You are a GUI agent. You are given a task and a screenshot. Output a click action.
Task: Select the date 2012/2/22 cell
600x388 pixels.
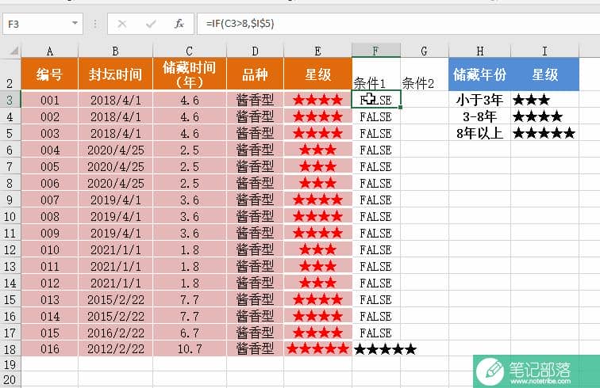(115, 348)
